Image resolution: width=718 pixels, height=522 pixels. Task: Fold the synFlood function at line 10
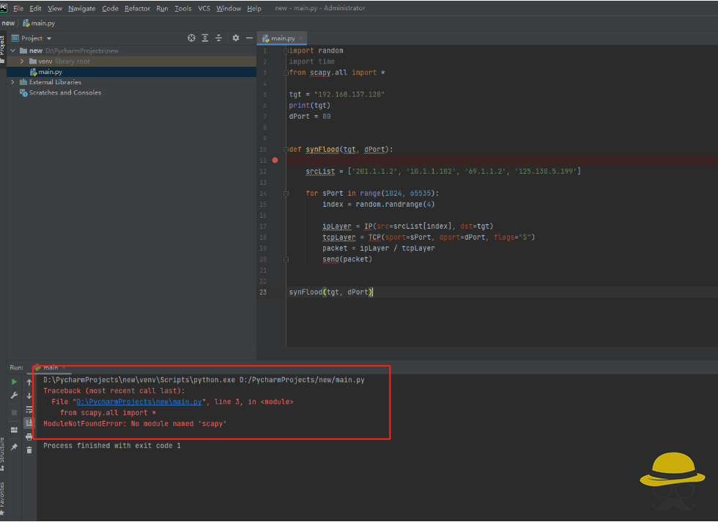(x=286, y=150)
